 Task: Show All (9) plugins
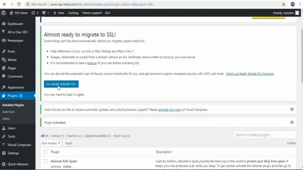(x=45, y=136)
